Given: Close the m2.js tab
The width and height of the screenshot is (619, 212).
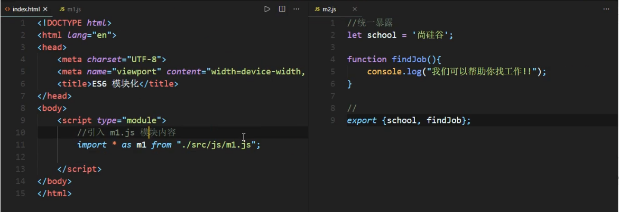Looking at the screenshot, I should 355,8.
